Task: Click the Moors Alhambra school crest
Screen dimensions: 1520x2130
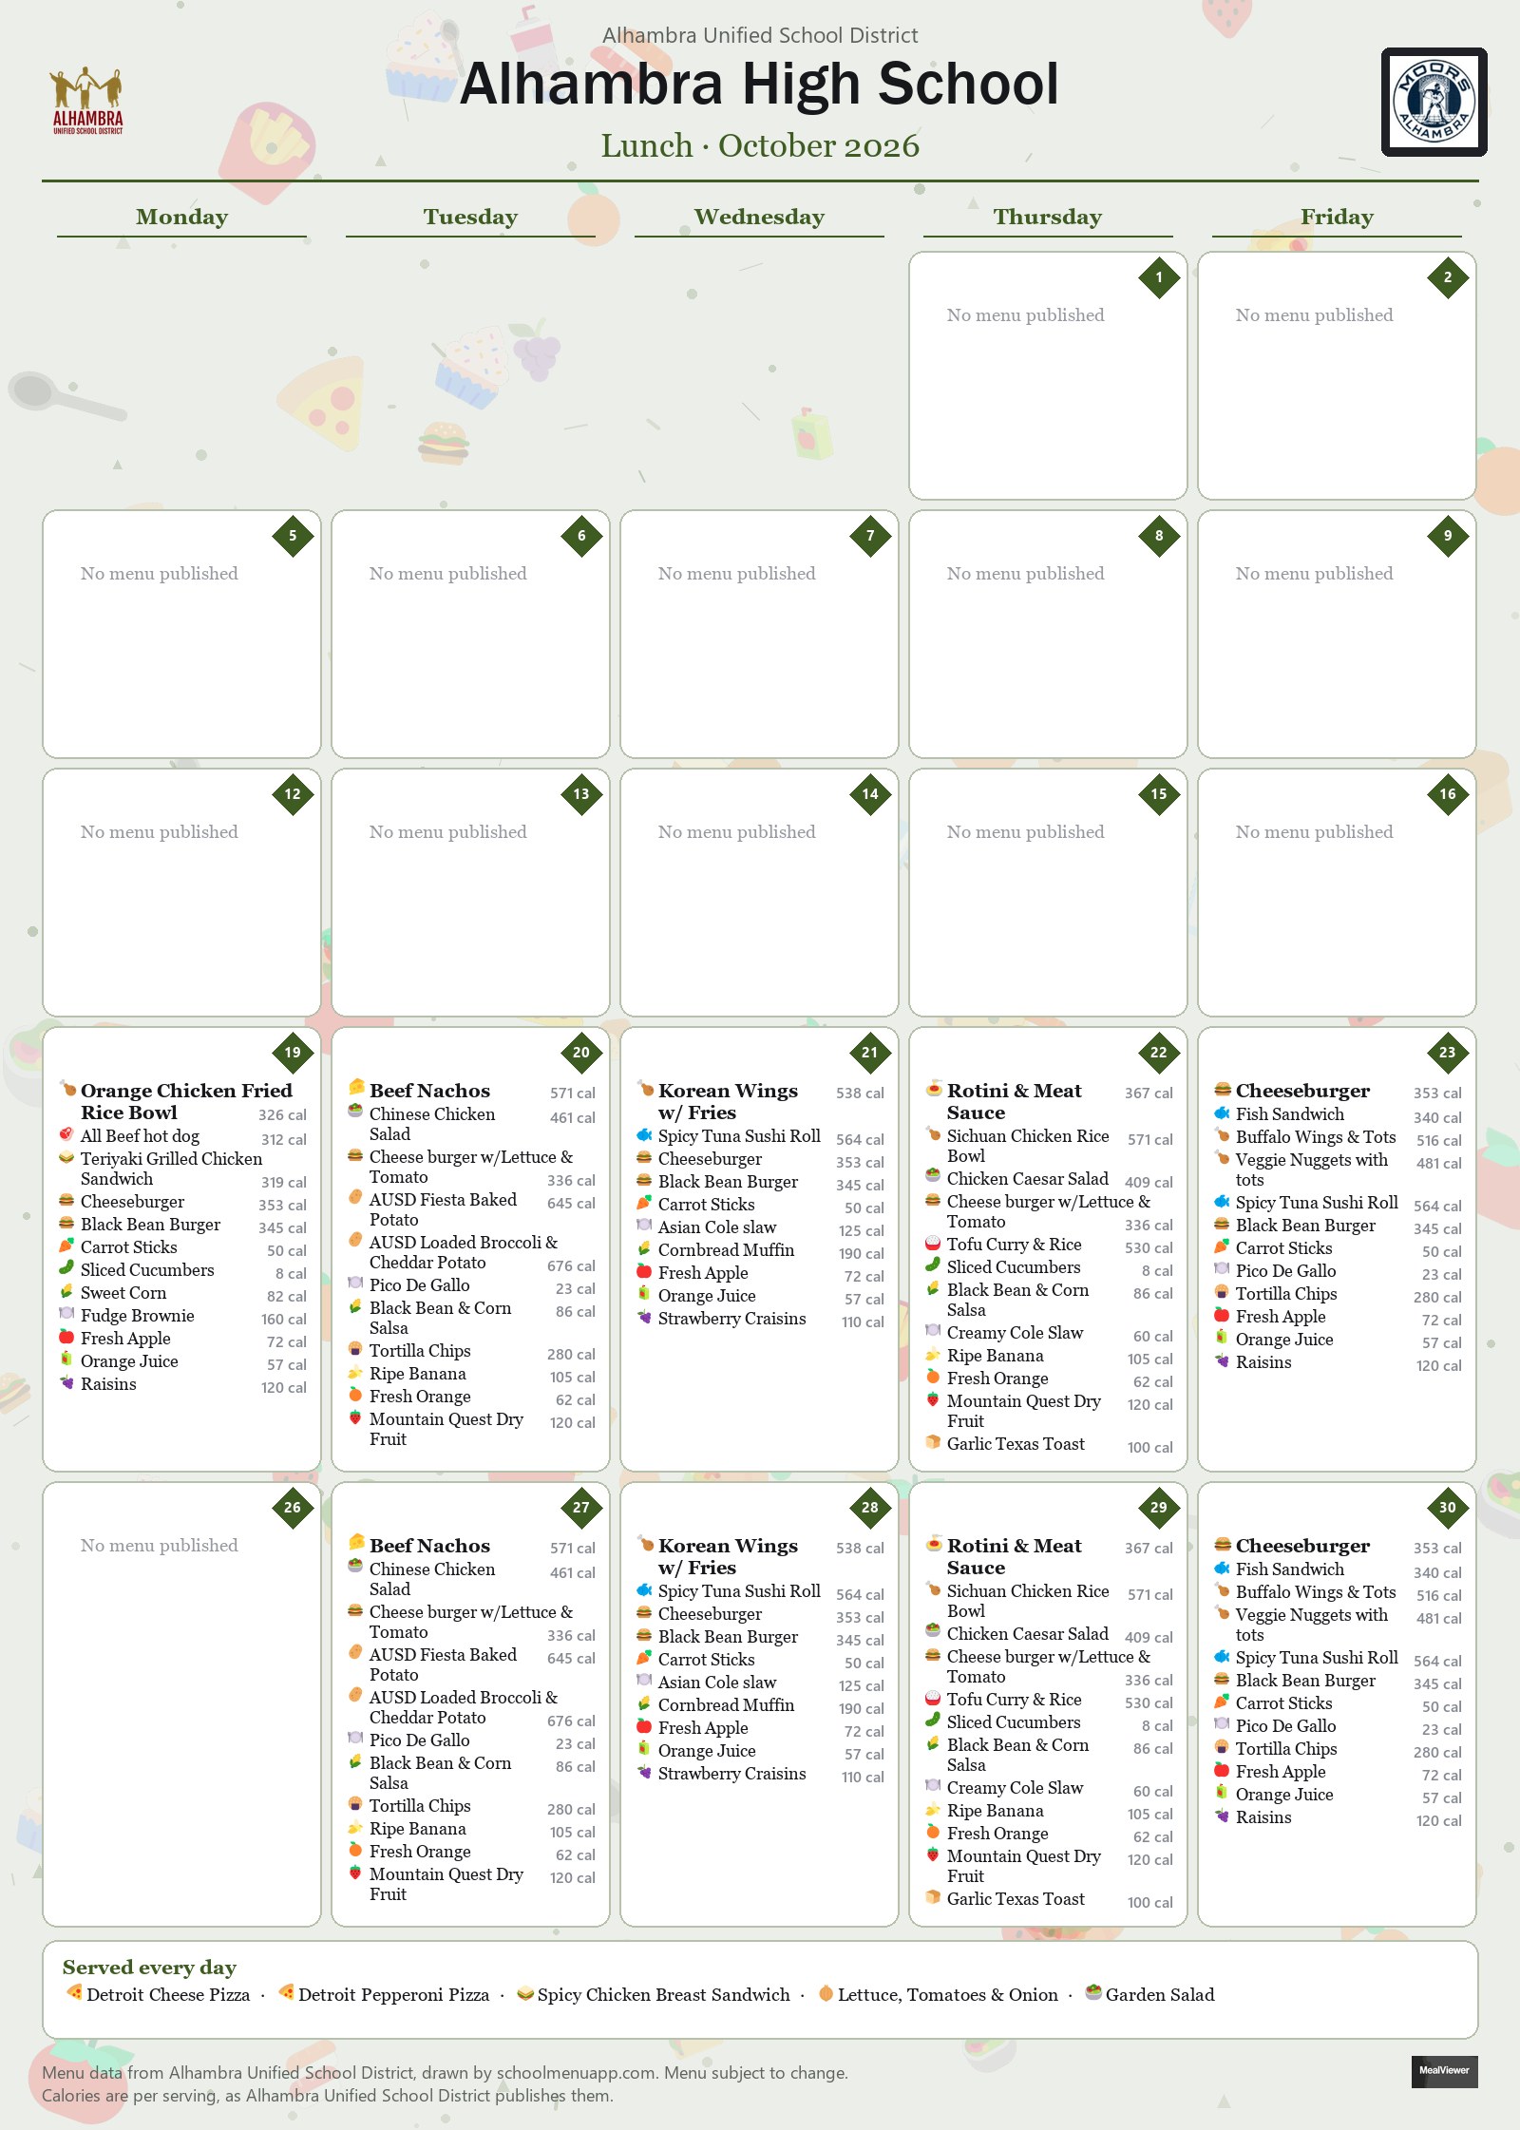Action: (x=1434, y=102)
